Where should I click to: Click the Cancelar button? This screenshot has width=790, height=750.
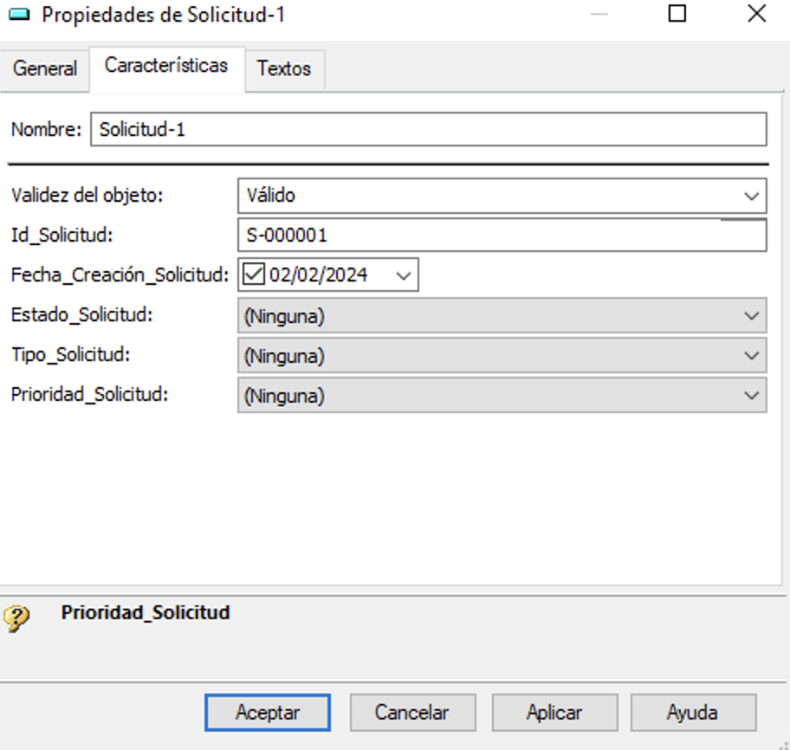[412, 712]
